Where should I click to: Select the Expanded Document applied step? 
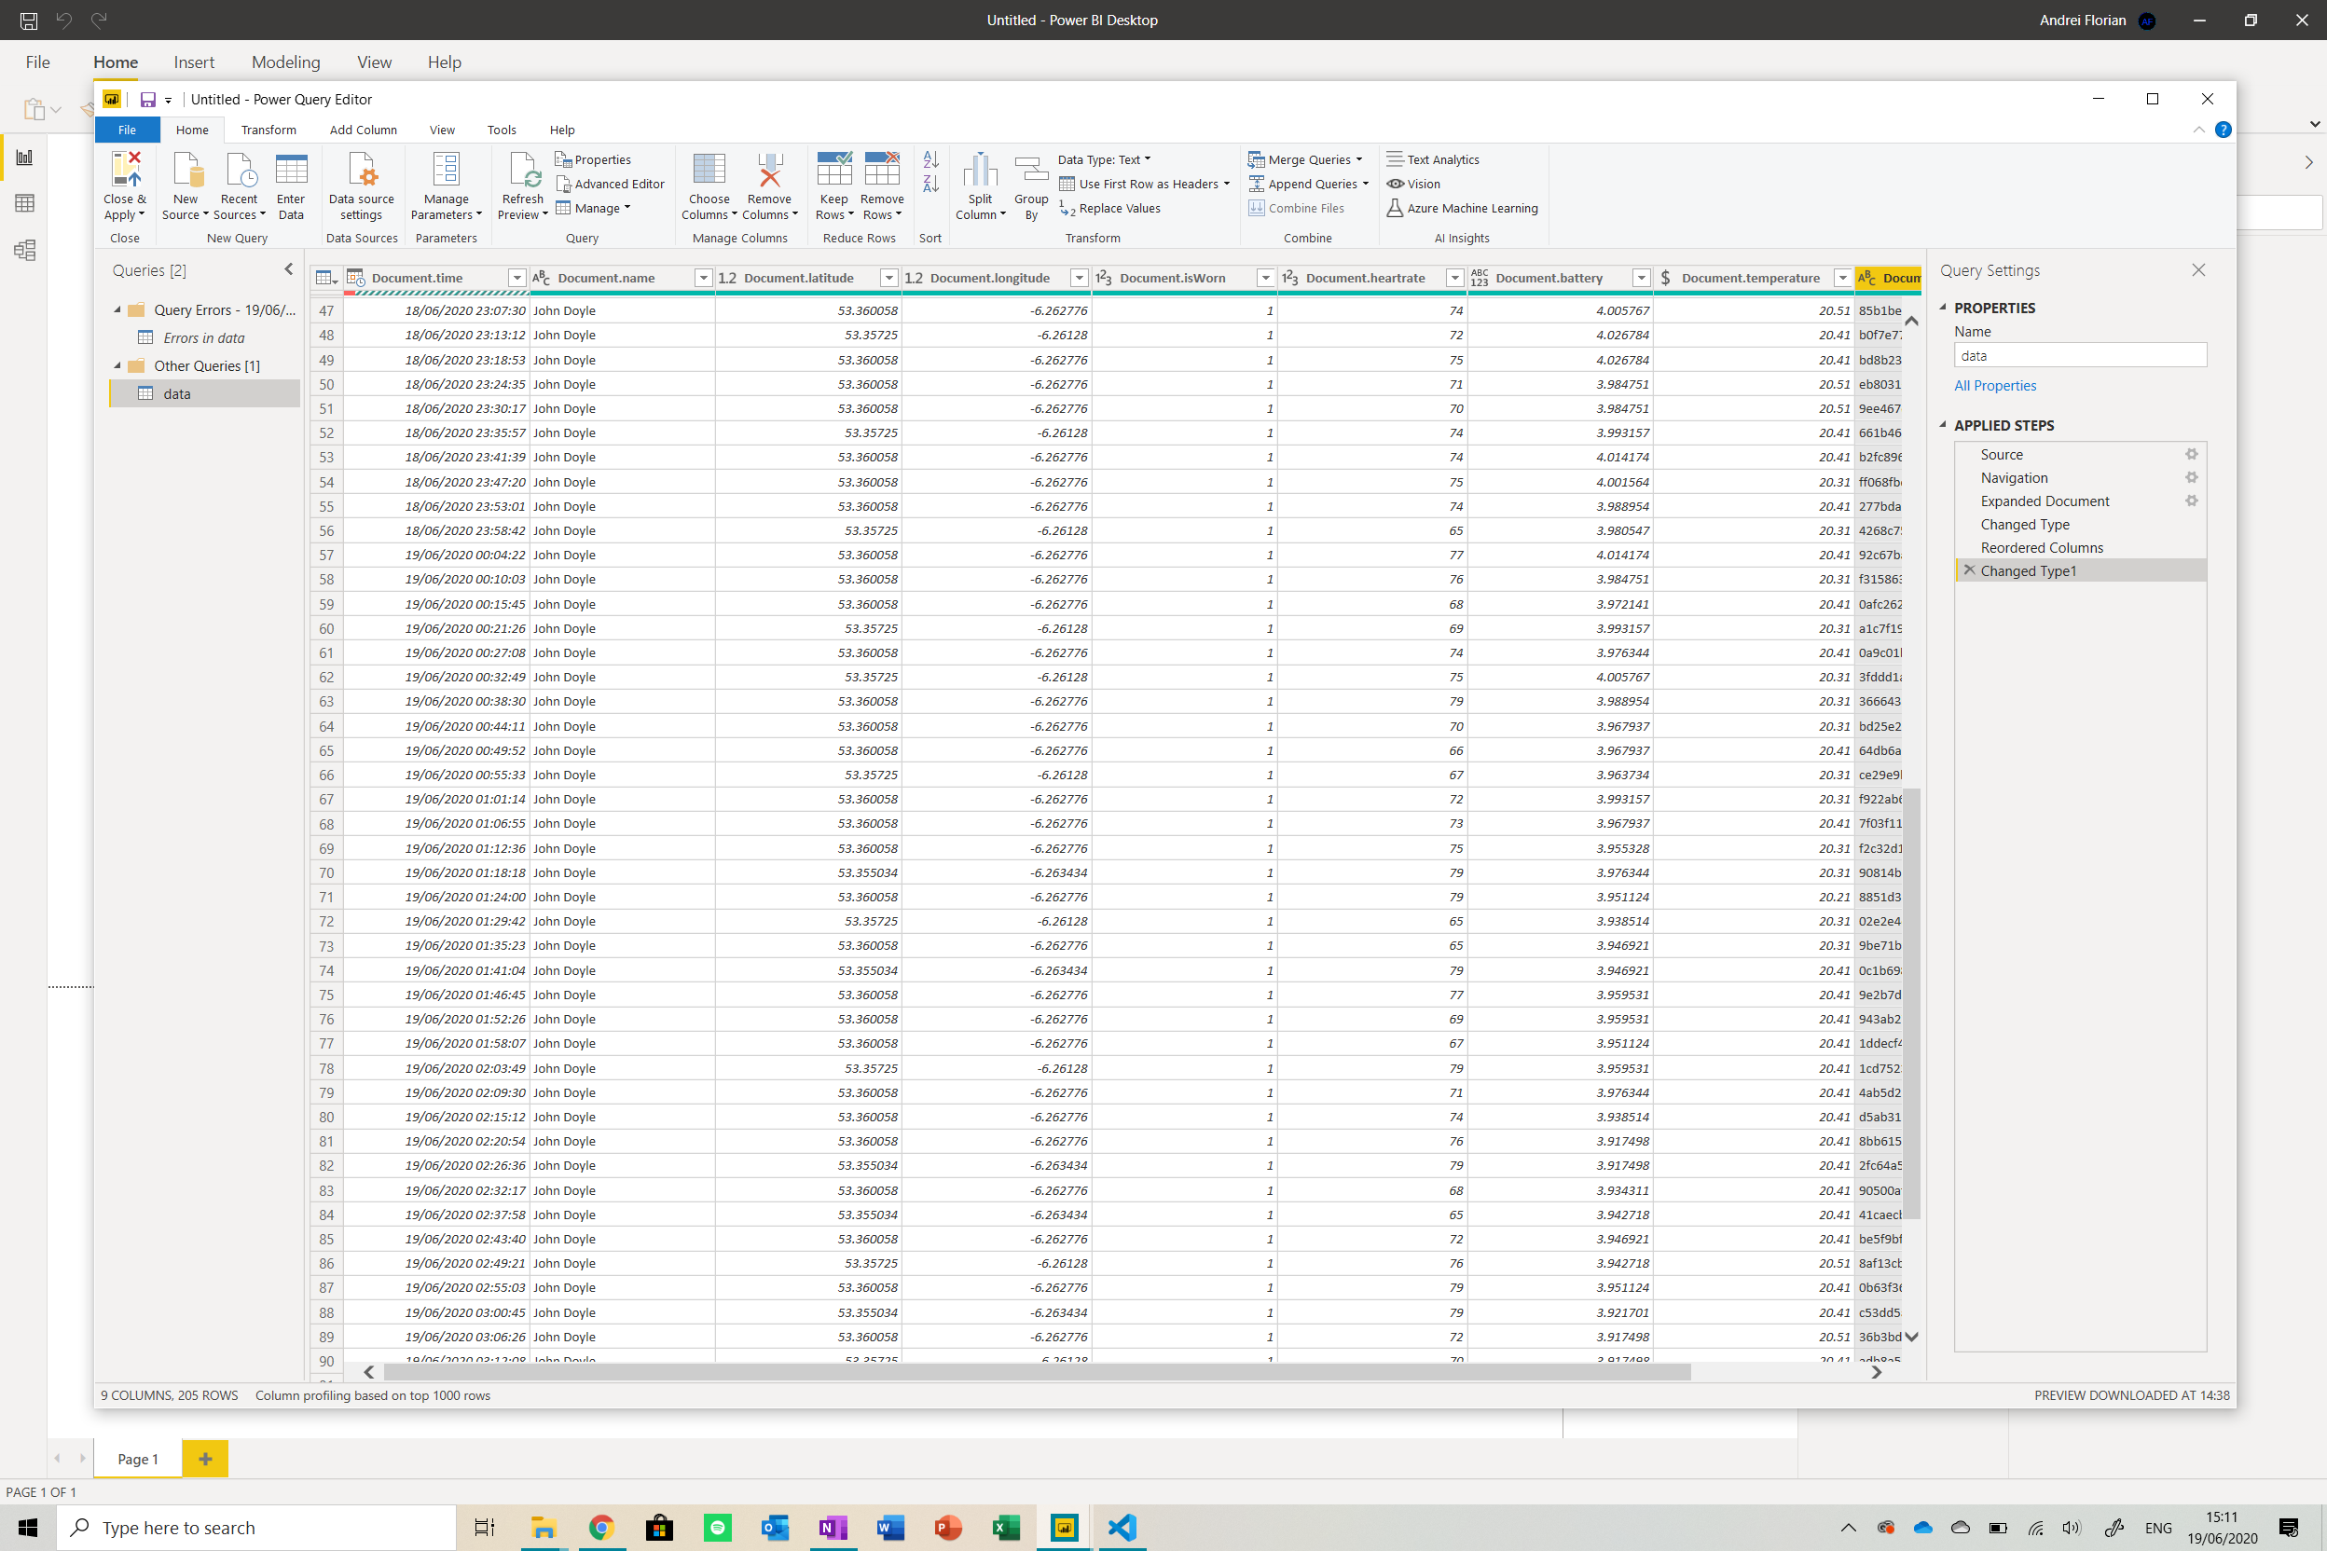(x=2044, y=501)
